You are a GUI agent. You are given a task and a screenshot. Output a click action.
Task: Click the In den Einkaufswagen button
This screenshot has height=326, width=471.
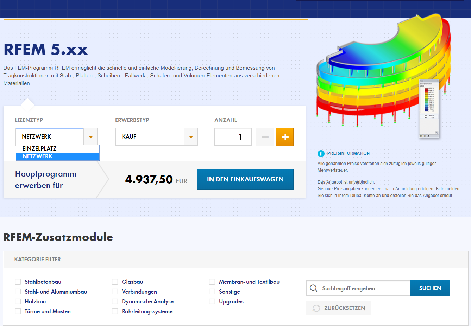[245, 179]
